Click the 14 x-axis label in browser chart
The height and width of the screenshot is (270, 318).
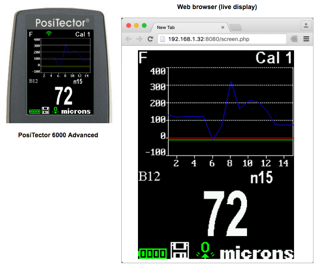283,163
